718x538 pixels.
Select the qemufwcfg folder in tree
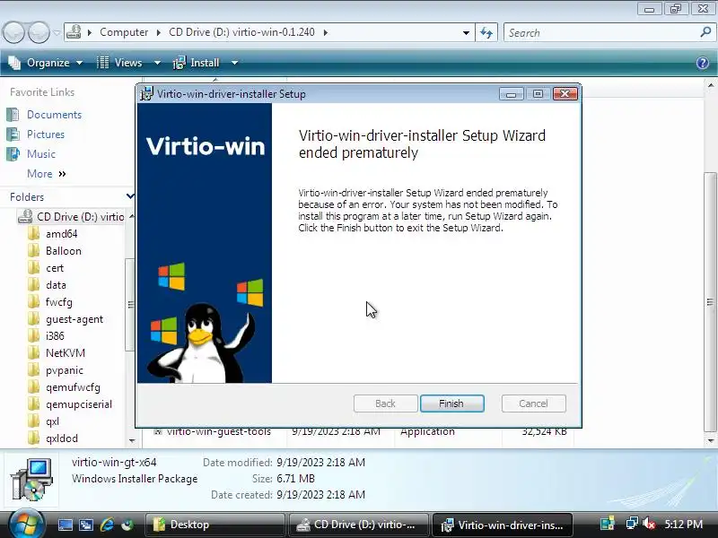pos(73,387)
